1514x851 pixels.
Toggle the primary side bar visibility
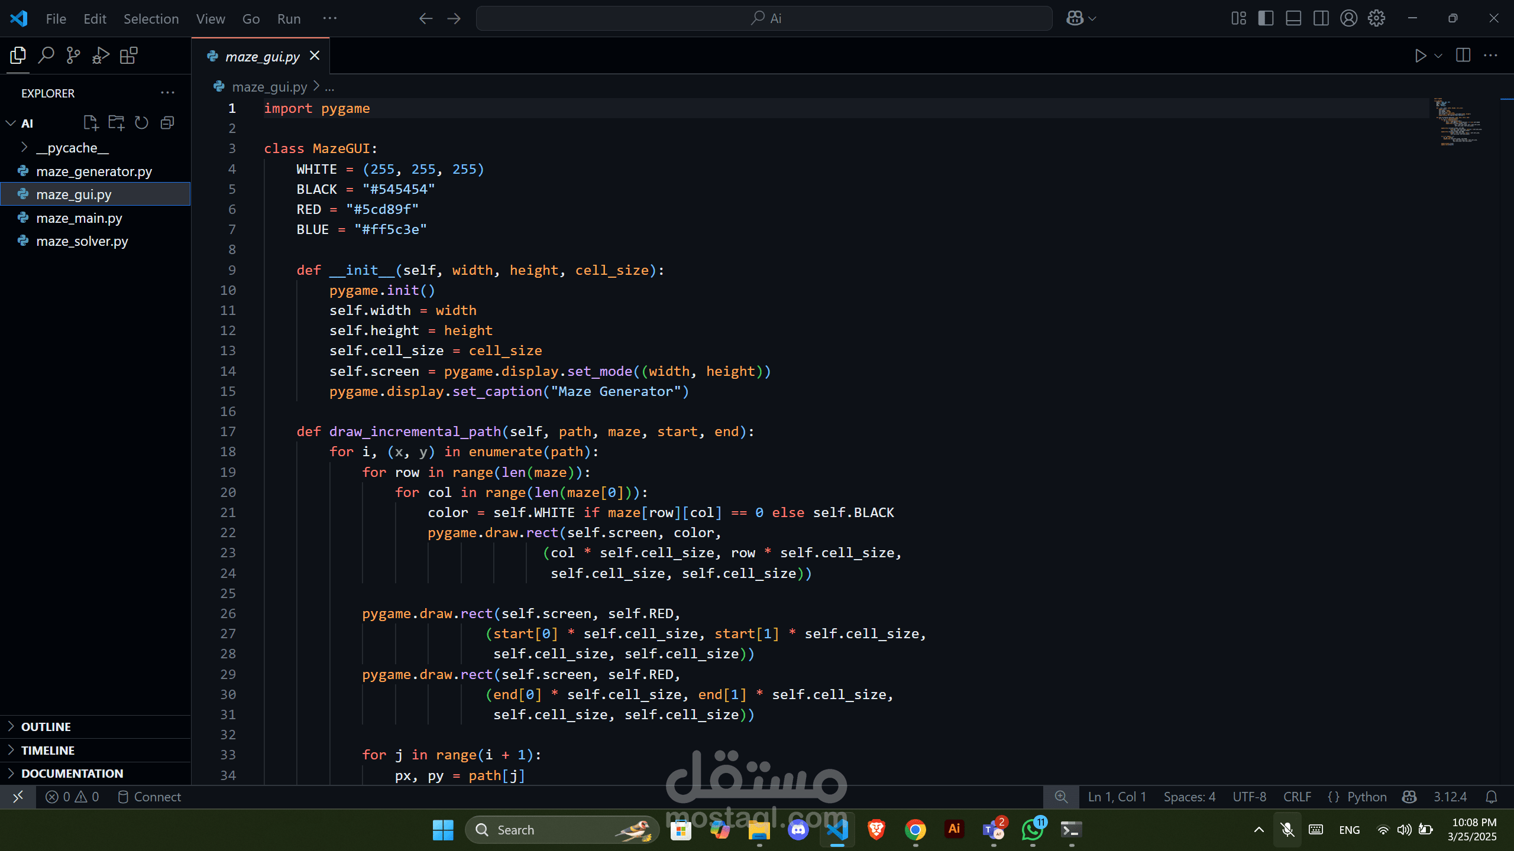(1266, 18)
